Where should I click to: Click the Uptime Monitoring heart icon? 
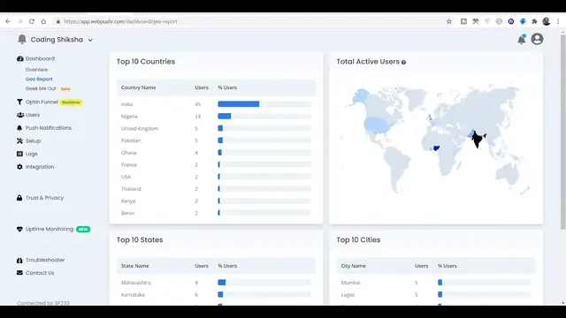point(19,230)
